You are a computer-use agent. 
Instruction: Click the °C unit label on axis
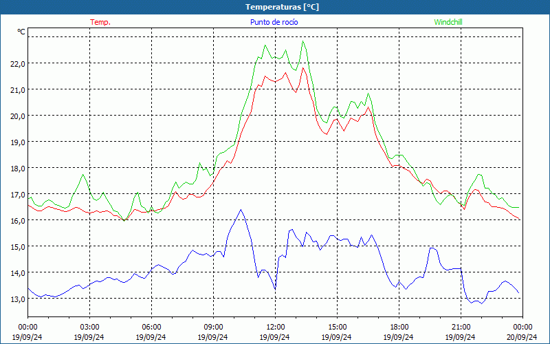coord(21,32)
